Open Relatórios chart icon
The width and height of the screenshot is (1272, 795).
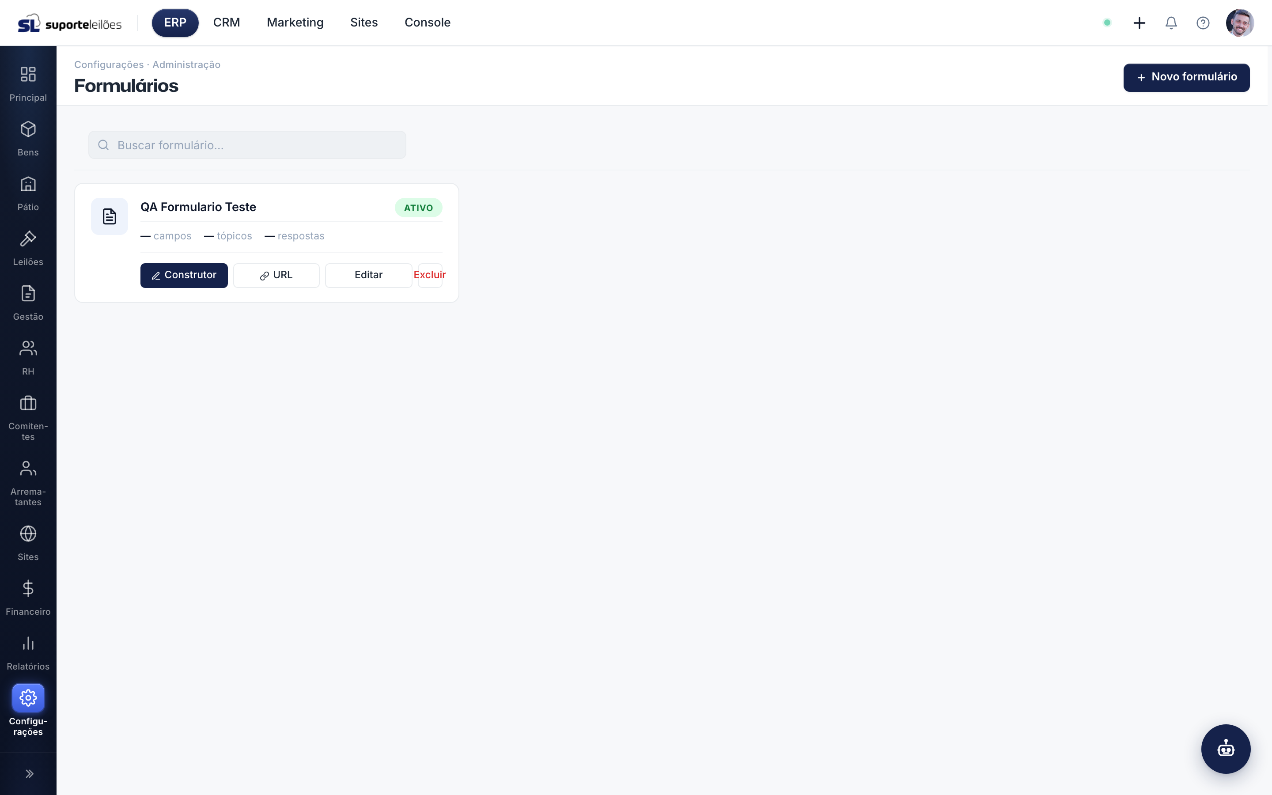[x=28, y=643]
